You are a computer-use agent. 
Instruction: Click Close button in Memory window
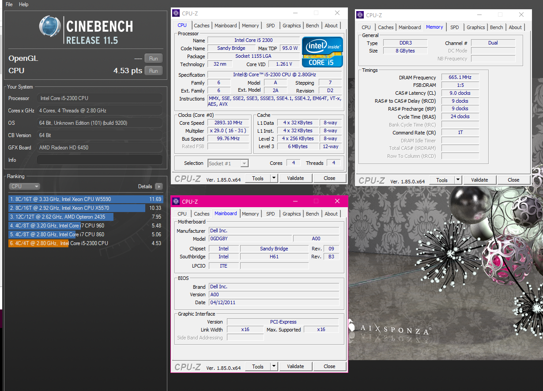click(x=513, y=180)
